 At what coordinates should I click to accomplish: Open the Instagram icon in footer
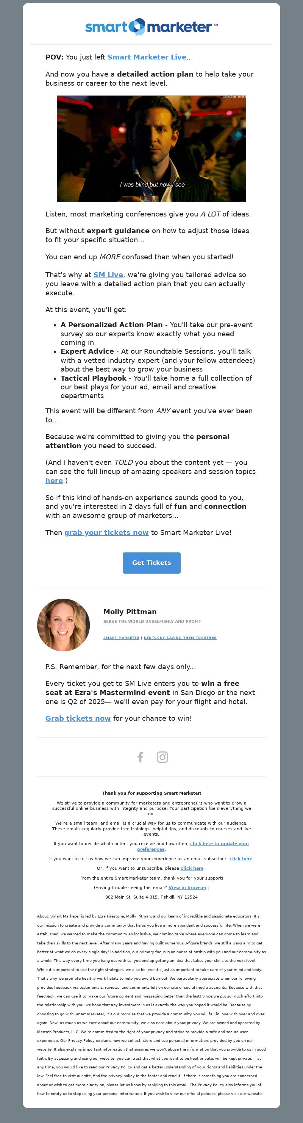pos(162,757)
